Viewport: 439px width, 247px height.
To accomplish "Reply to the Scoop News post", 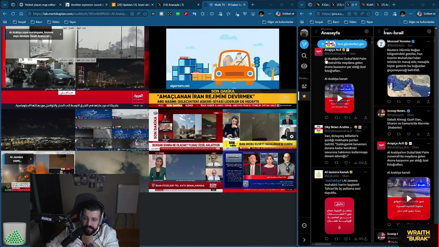I will tap(389, 134).
